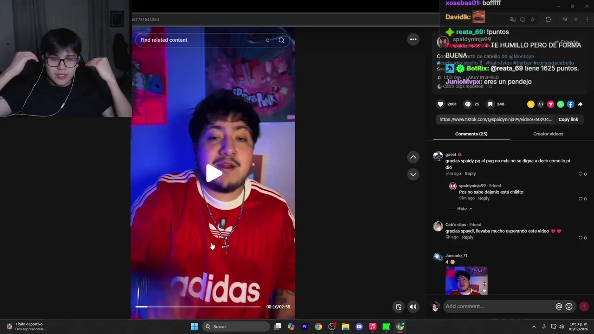Open @Montoya mention in caption
This screenshot has height=334, width=594.
tap(521, 57)
